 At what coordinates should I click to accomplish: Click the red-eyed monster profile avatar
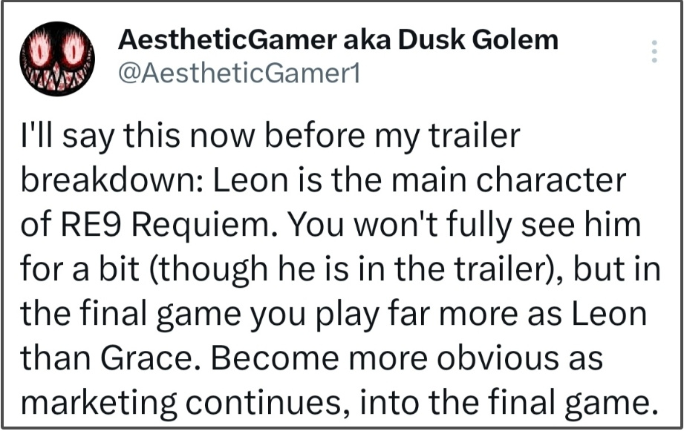57,58
